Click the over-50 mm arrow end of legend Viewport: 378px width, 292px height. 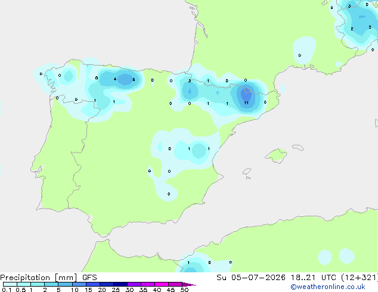click(x=189, y=284)
